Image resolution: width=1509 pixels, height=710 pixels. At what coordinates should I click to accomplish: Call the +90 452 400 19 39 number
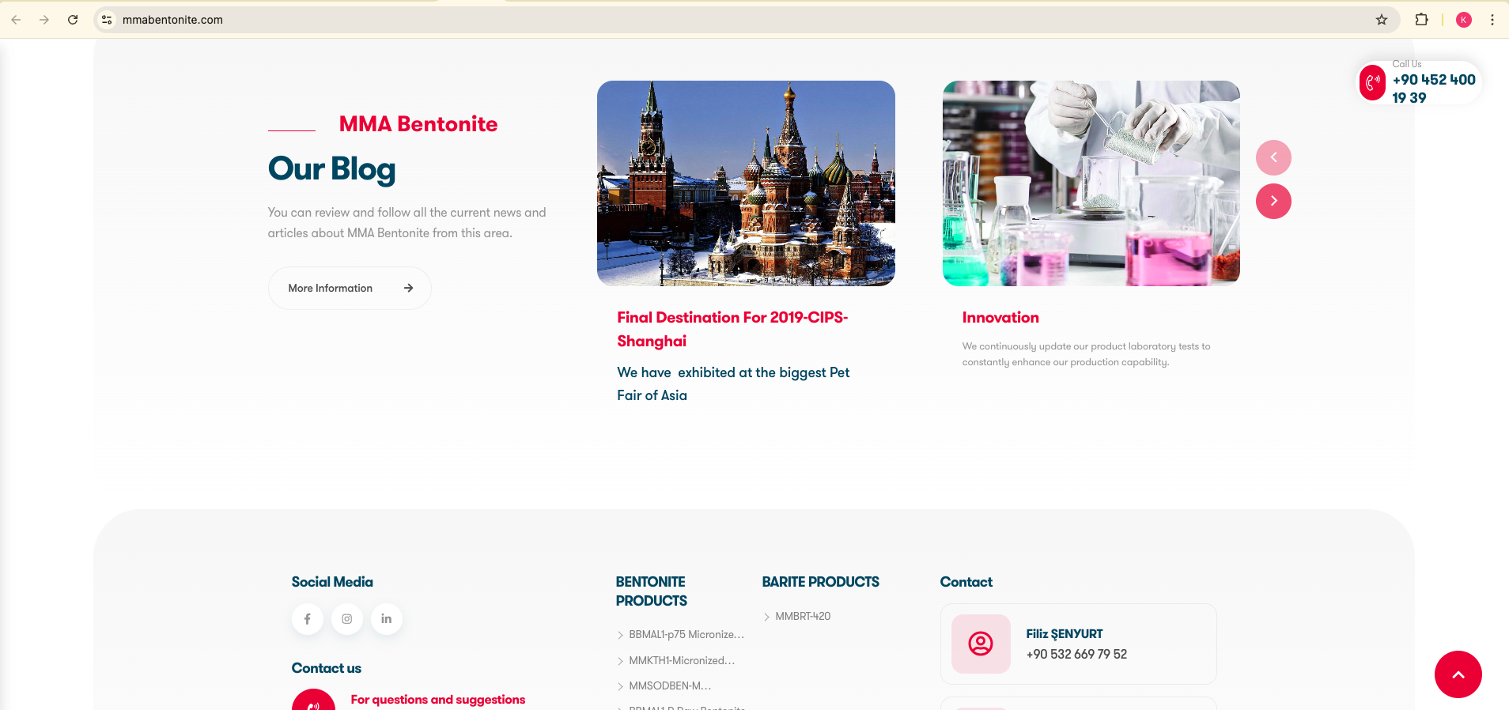[1434, 89]
